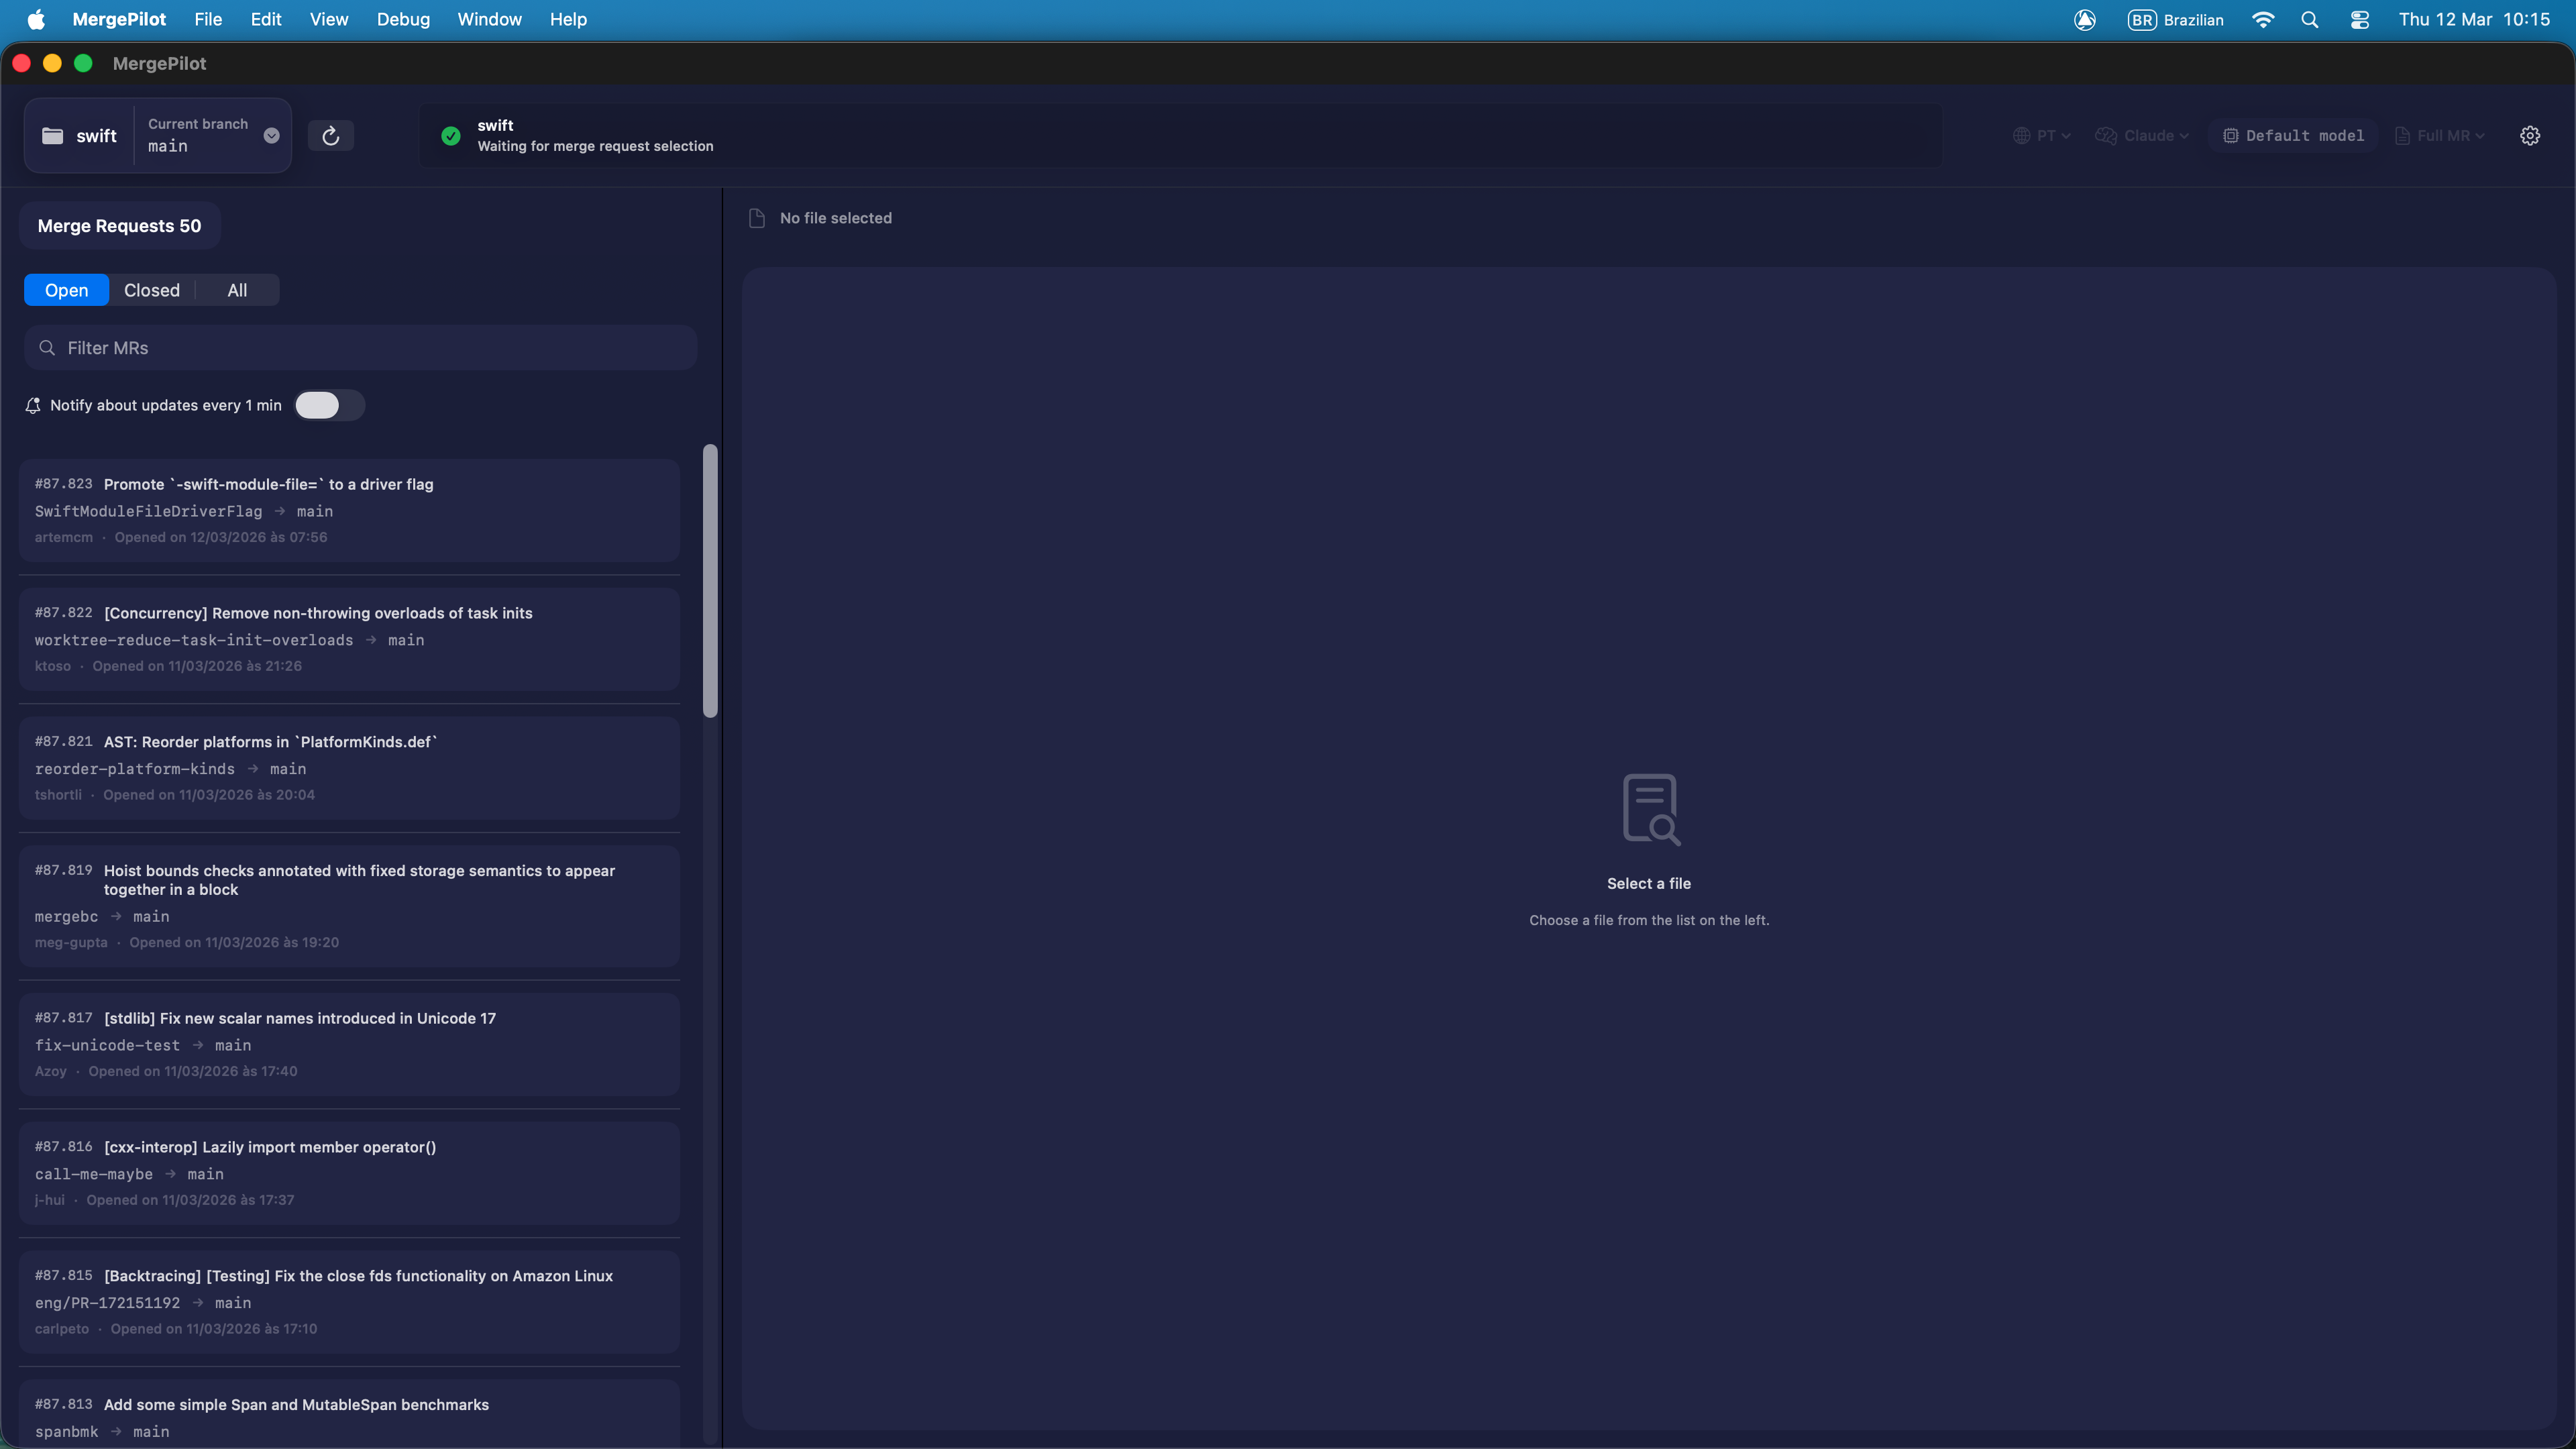Select the All merge requests filter
This screenshot has width=2576, height=1449.
tap(236, 289)
